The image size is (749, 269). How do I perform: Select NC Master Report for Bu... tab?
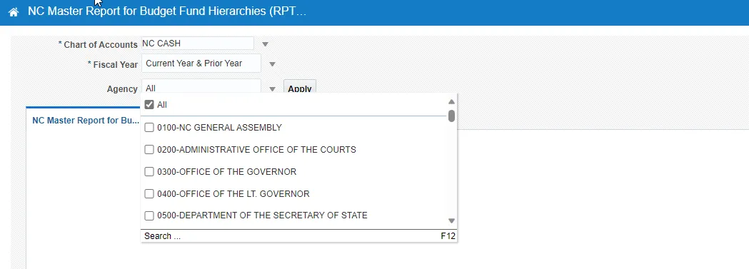[86, 120]
